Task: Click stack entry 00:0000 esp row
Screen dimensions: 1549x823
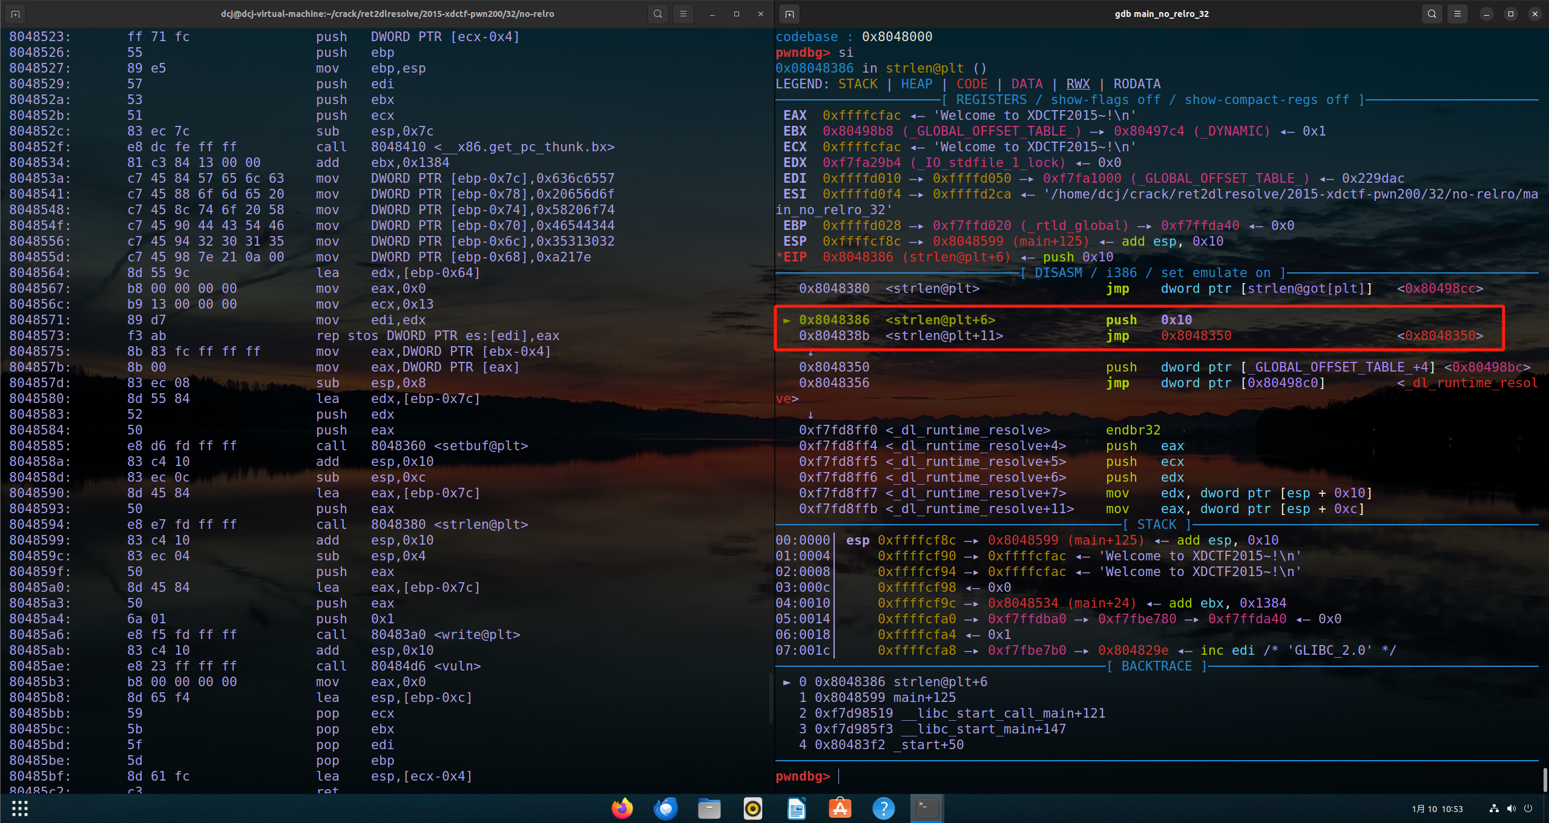Action: coord(1027,540)
